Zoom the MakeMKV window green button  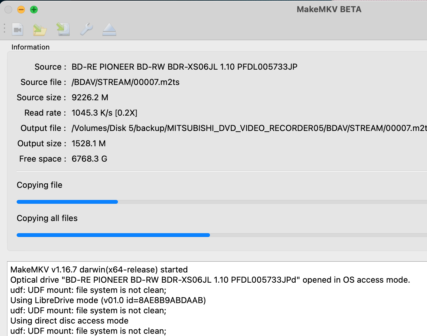coord(34,10)
